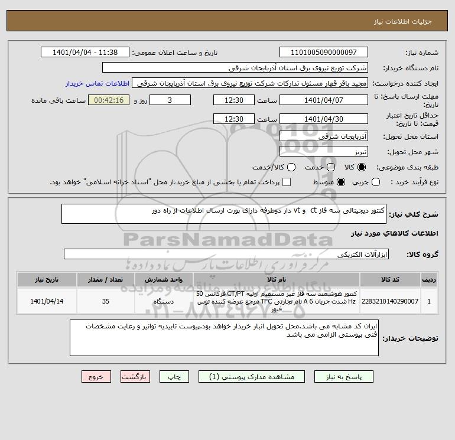
Task: Click the شرح کلی نیاز text area
Action: click(224, 214)
